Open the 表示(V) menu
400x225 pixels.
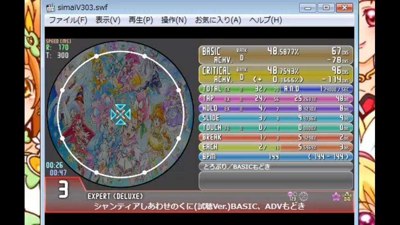click(x=107, y=20)
